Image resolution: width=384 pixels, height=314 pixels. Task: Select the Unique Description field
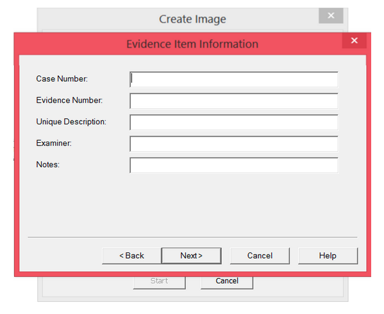tap(234, 122)
